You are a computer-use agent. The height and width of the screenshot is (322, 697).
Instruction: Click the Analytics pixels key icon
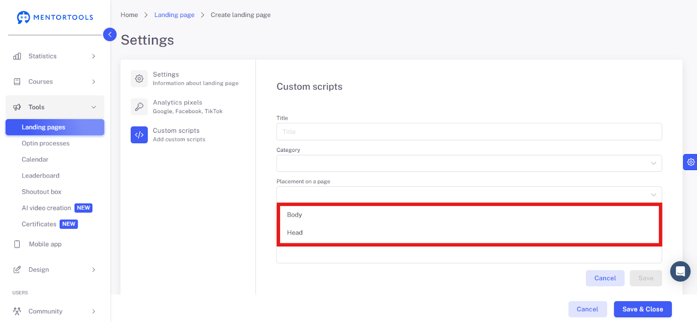(x=139, y=107)
